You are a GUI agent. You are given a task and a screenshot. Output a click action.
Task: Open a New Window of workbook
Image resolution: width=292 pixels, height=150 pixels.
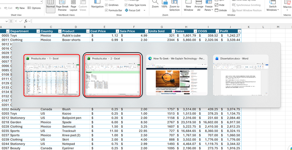click(x=189, y=6)
